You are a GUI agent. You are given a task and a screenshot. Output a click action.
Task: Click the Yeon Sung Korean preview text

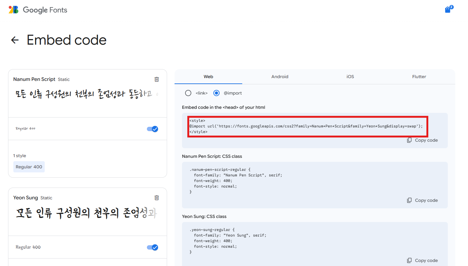(86, 213)
